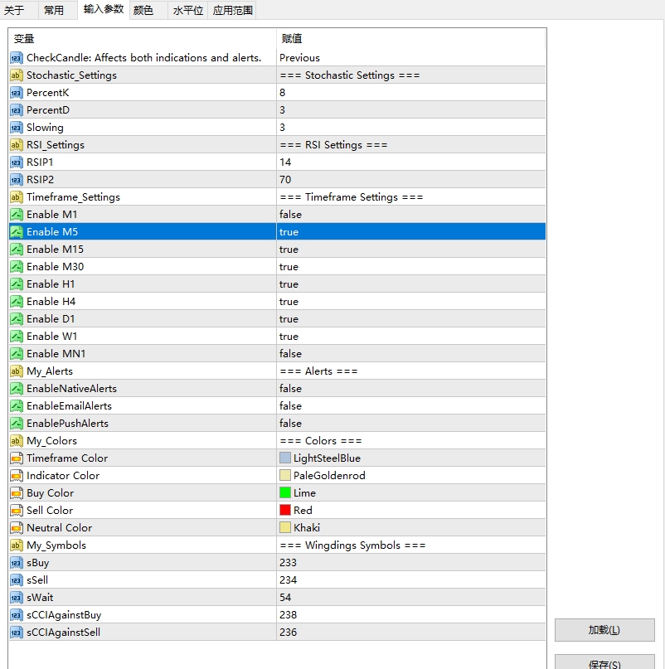Viewport: 665px width, 669px height.
Task: Click the boolean icon beside EnablePushAlerts
Action: tap(17, 424)
